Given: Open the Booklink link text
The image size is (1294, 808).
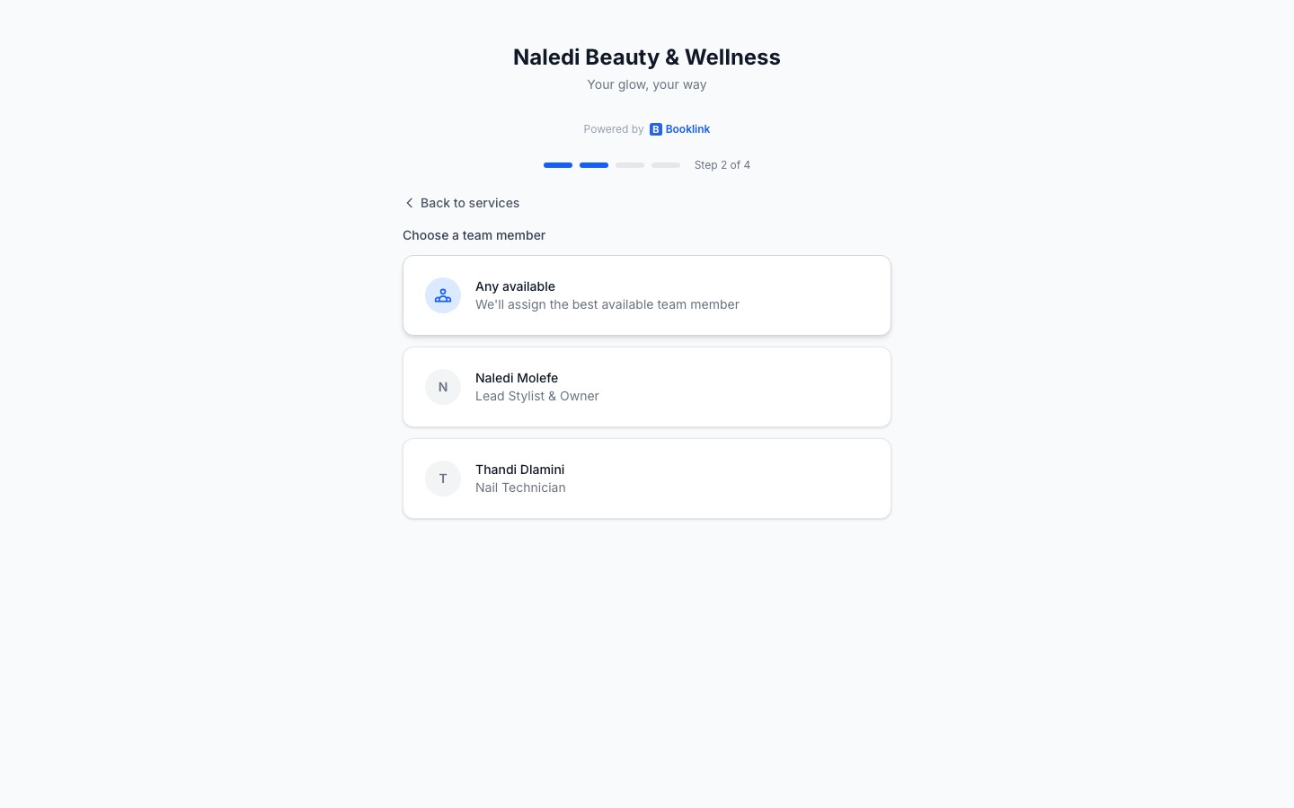Looking at the screenshot, I should tap(687, 129).
